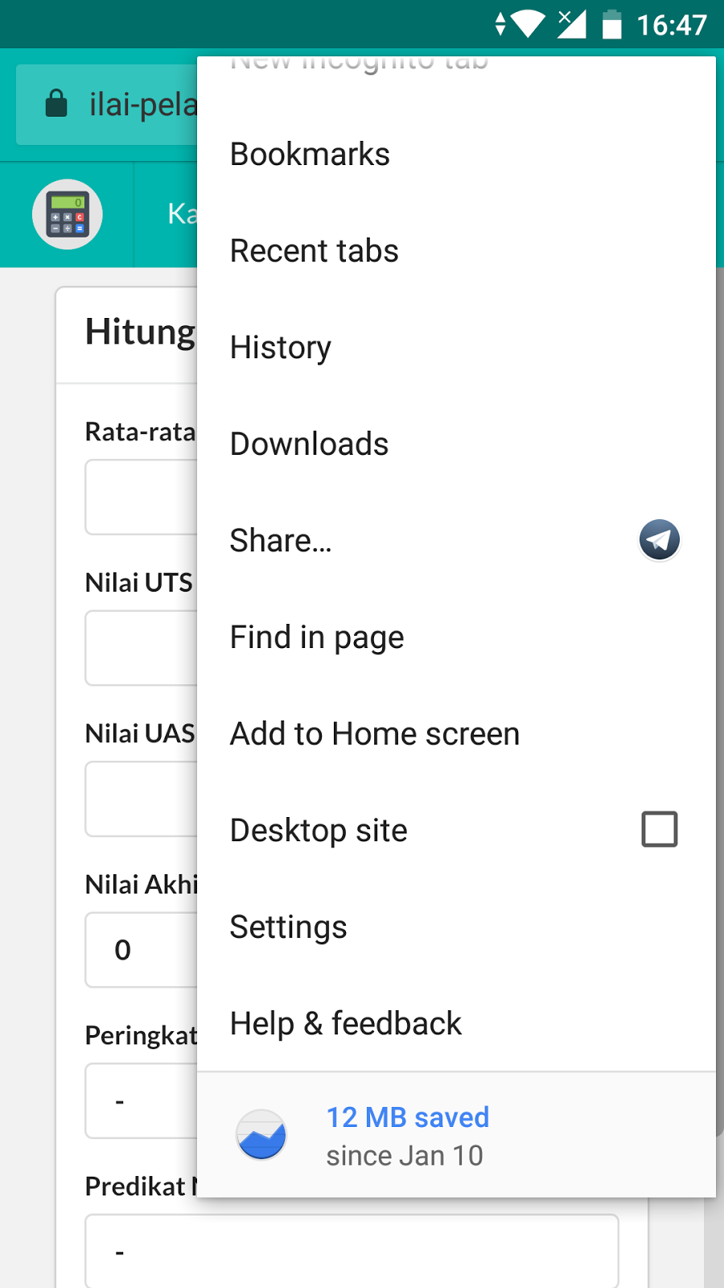Tap the mobile signal status icon
The image size is (724, 1288).
point(571,24)
